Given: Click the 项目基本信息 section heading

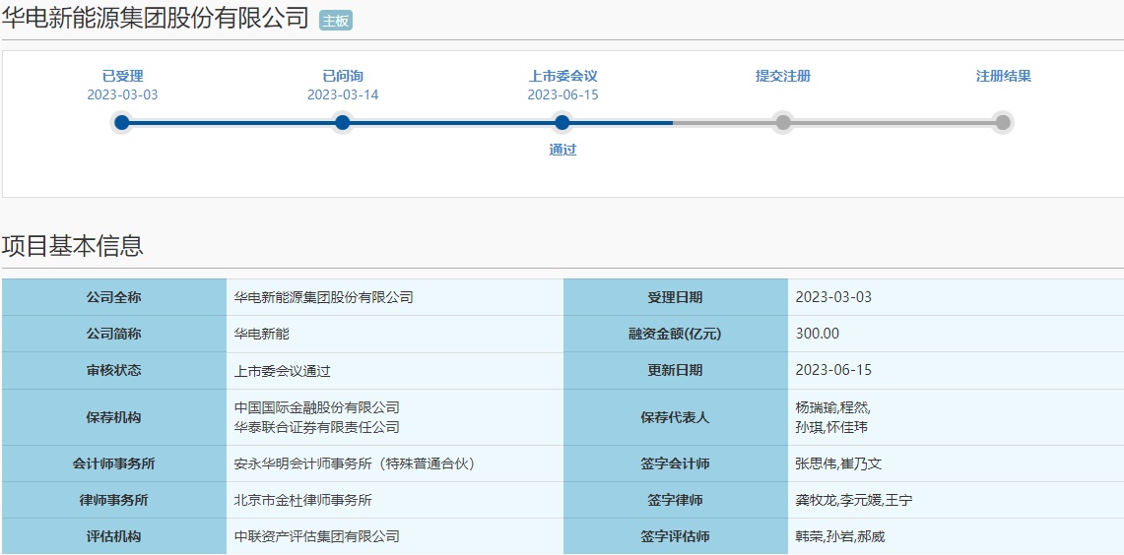Looking at the screenshot, I should tap(73, 246).
